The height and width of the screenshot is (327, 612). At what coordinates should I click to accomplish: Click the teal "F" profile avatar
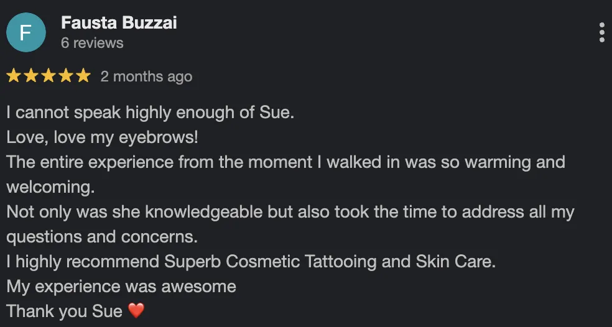click(25, 32)
